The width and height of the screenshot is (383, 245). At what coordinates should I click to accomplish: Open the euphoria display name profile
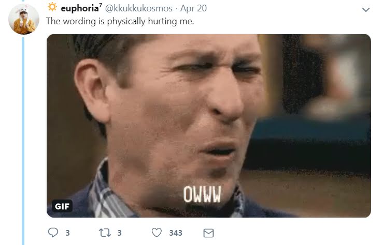coord(79,8)
